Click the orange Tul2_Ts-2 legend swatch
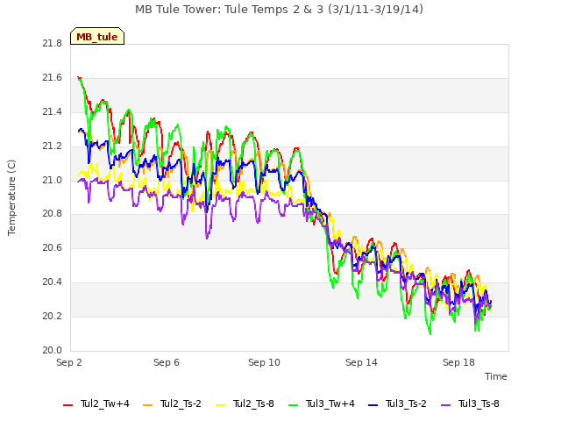 tap(147, 405)
